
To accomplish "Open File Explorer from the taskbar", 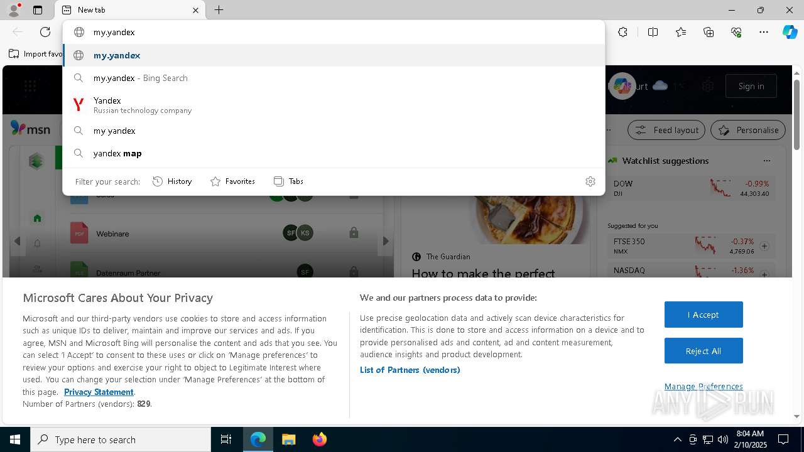I will click(x=288, y=439).
